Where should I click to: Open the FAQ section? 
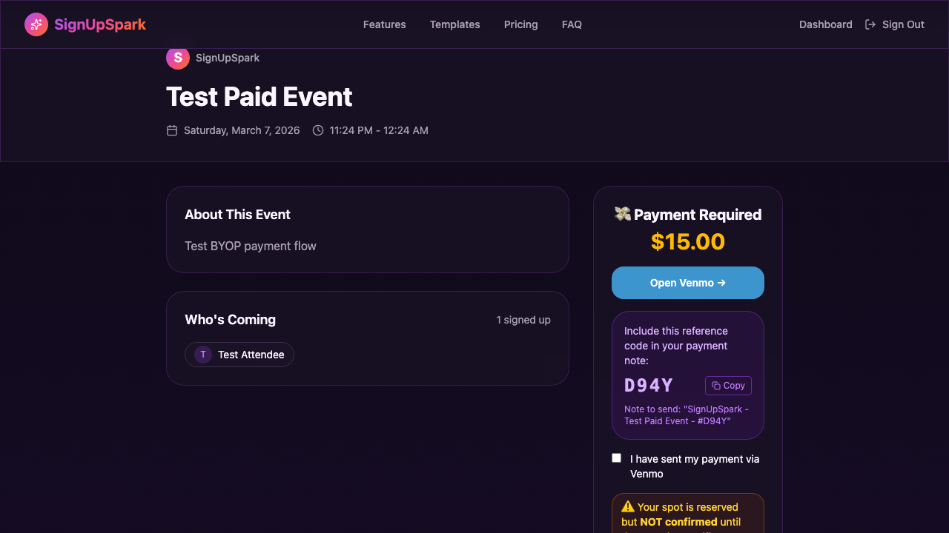click(x=572, y=24)
